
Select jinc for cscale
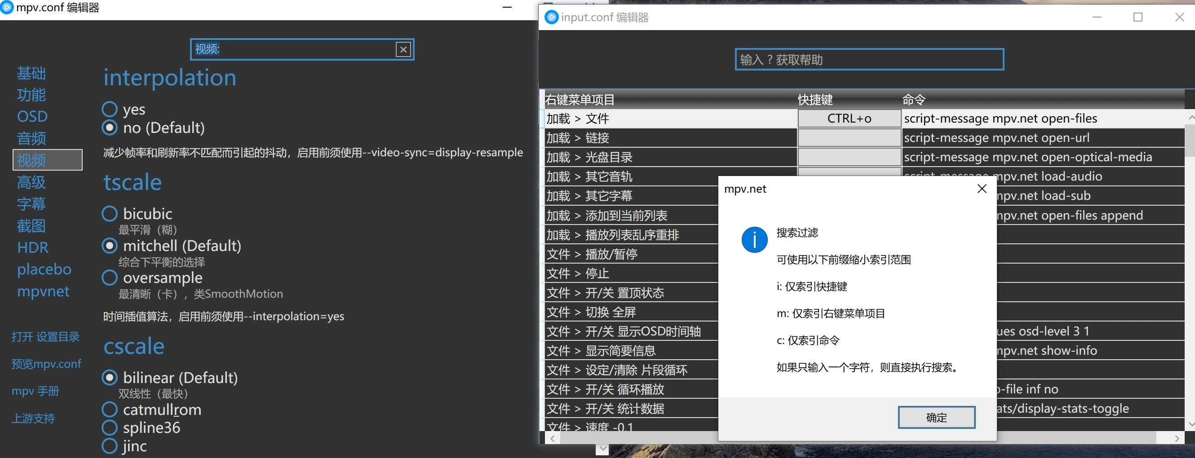[124, 446]
